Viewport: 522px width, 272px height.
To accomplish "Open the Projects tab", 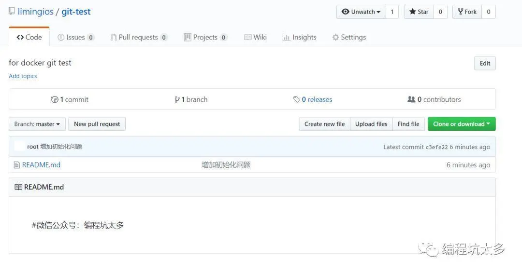I will point(206,37).
